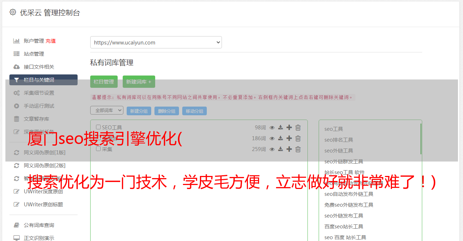Add keywords to the 186词 library
The width and height of the screenshot is (463, 241).
(x=289, y=138)
